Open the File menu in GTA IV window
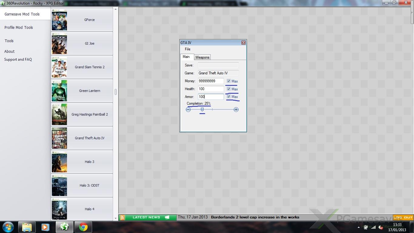 188,49
